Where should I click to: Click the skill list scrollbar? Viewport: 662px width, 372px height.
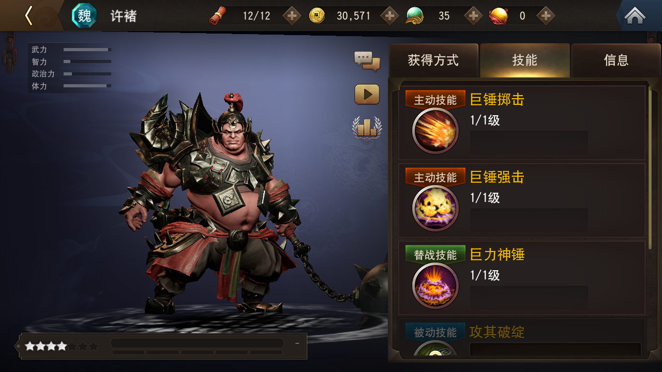(651, 164)
